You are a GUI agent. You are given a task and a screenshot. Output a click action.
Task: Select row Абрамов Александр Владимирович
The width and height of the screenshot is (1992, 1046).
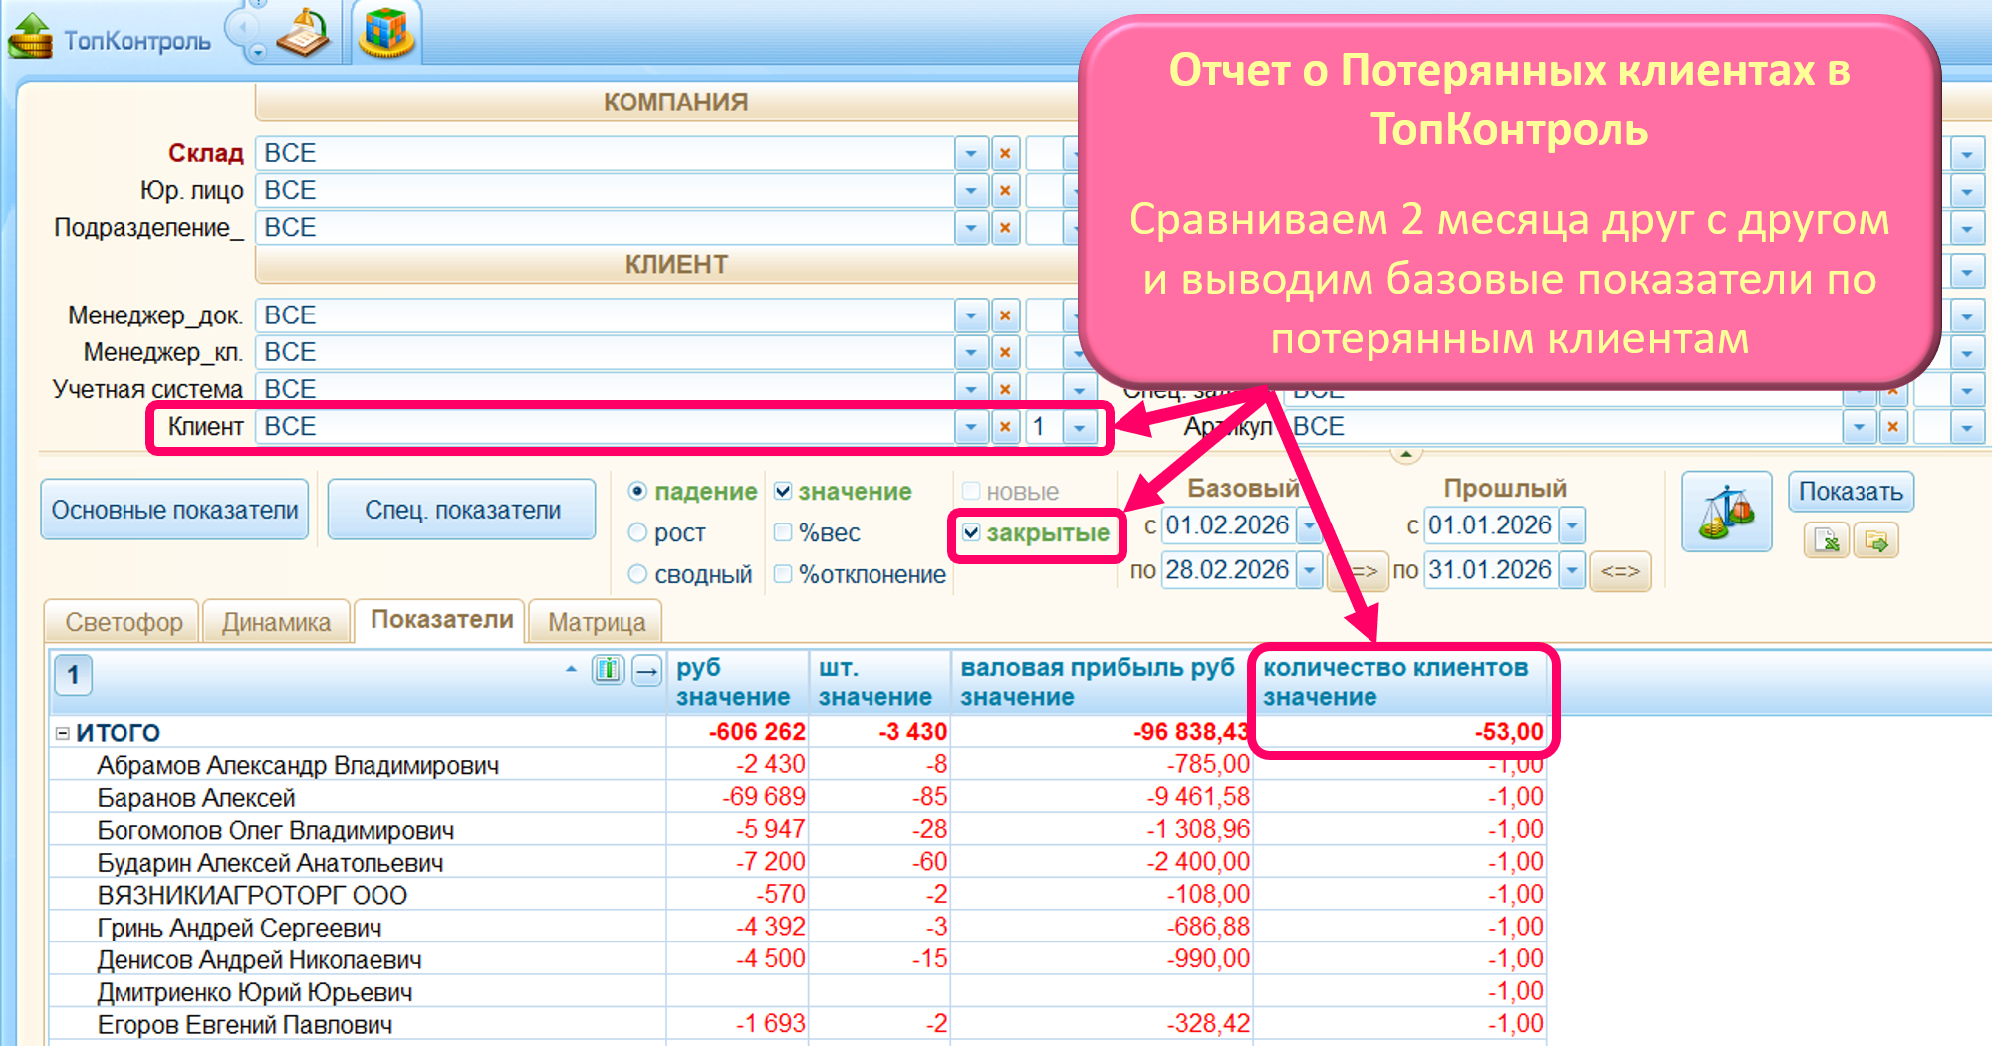pyautogui.click(x=797, y=765)
